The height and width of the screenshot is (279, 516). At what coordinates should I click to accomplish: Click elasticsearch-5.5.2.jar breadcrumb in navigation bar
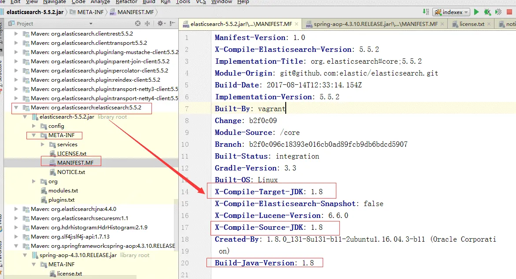(x=35, y=12)
